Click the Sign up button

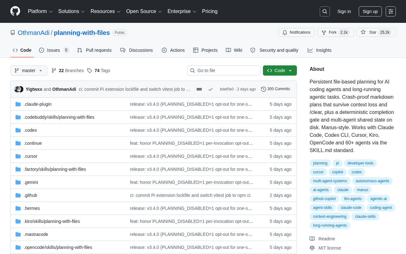point(370,11)
